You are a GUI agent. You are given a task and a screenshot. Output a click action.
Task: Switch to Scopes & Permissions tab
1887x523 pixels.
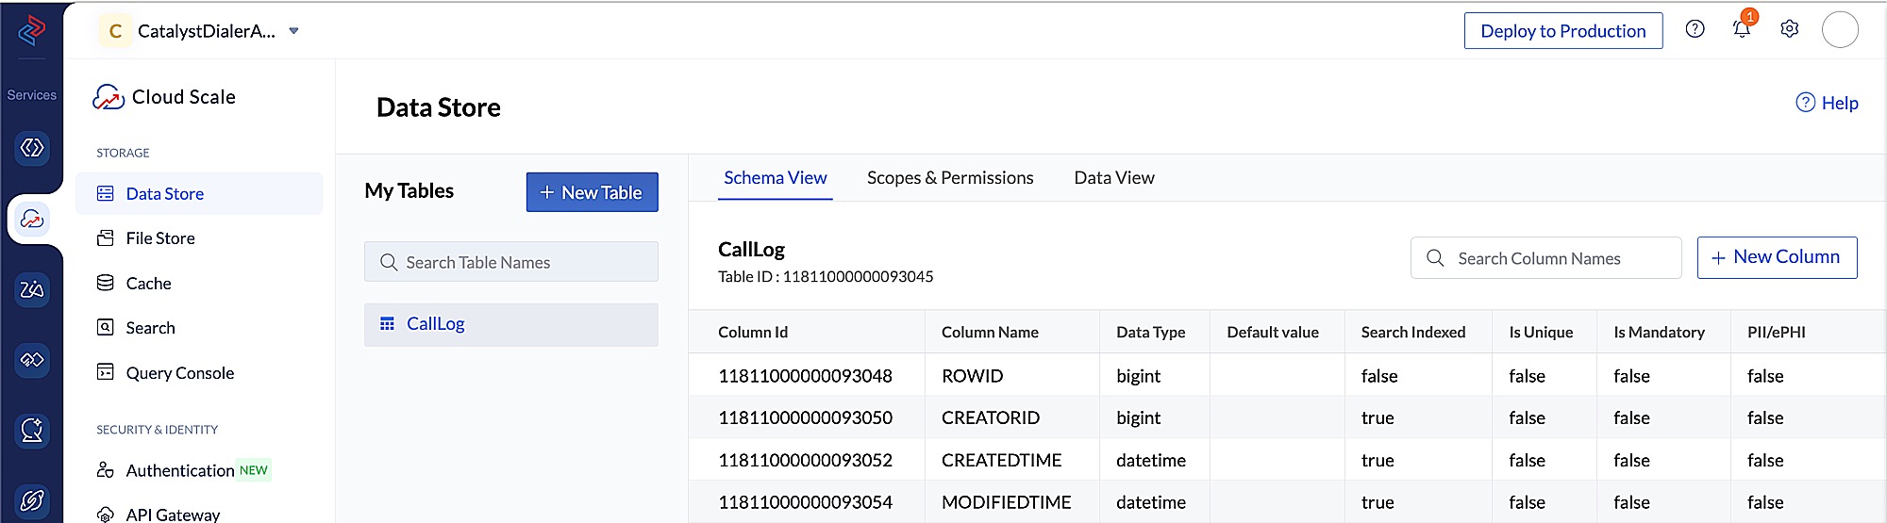tap(949, 178)
